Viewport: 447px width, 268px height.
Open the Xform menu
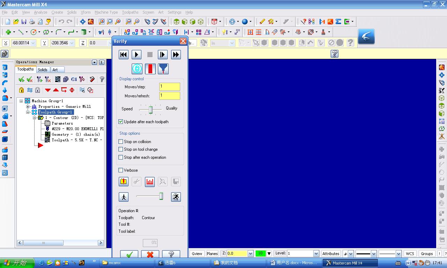pos(86,12)
